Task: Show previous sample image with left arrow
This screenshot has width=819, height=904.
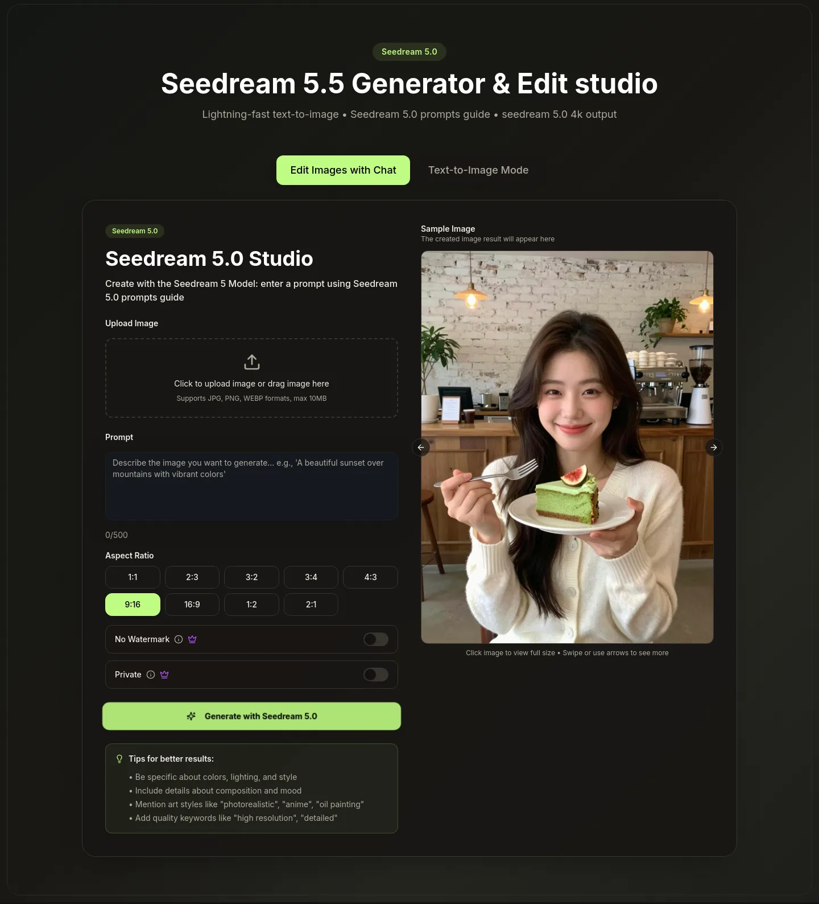Action: click(x=421, y=447)
